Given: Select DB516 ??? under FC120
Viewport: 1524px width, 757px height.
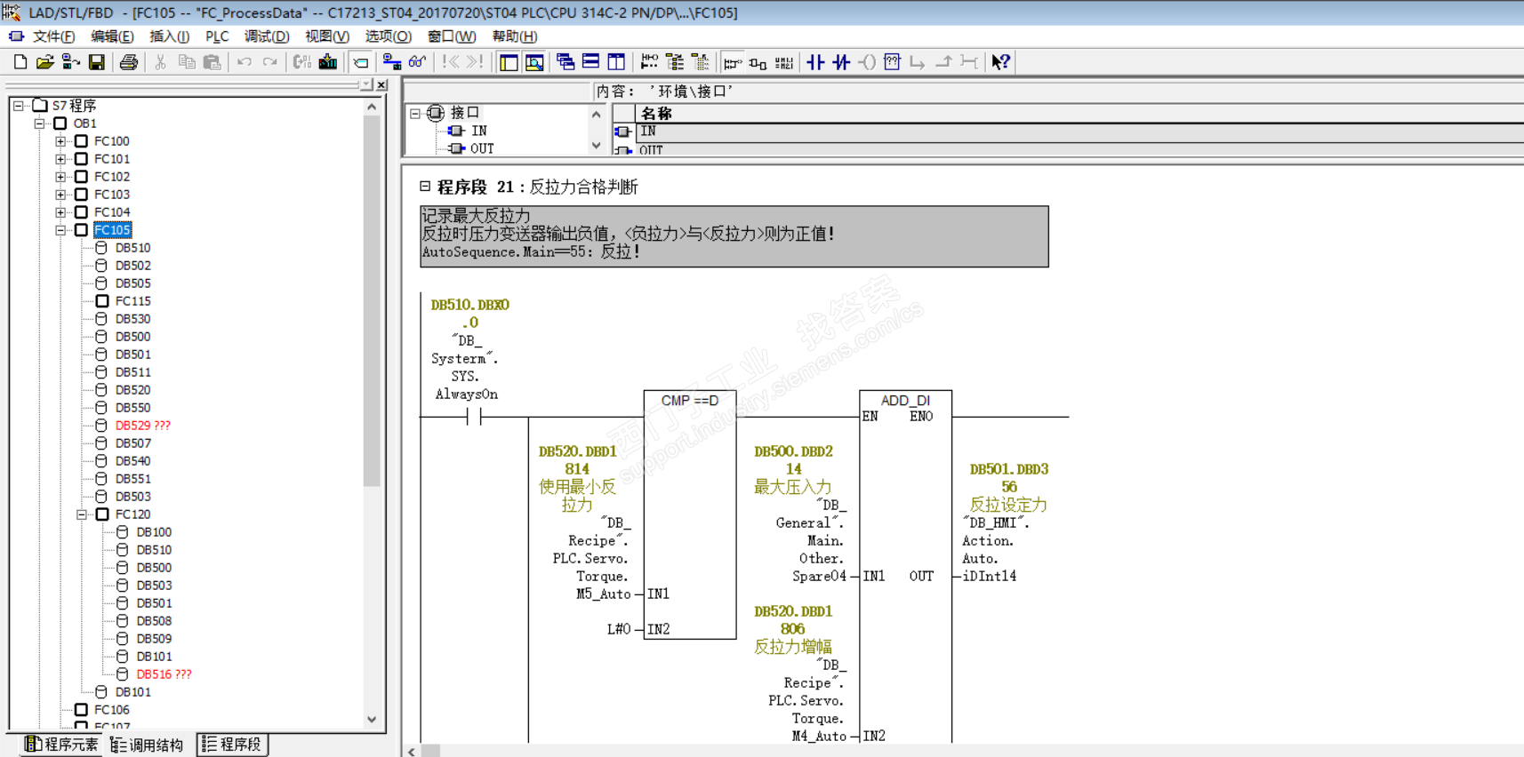Looking at the screenshot, I should pos(164,674).
